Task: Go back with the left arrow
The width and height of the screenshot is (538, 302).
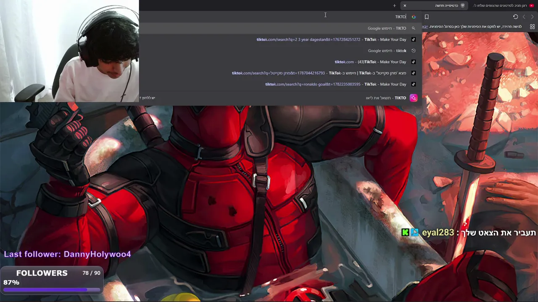Action: coord(524,17)
